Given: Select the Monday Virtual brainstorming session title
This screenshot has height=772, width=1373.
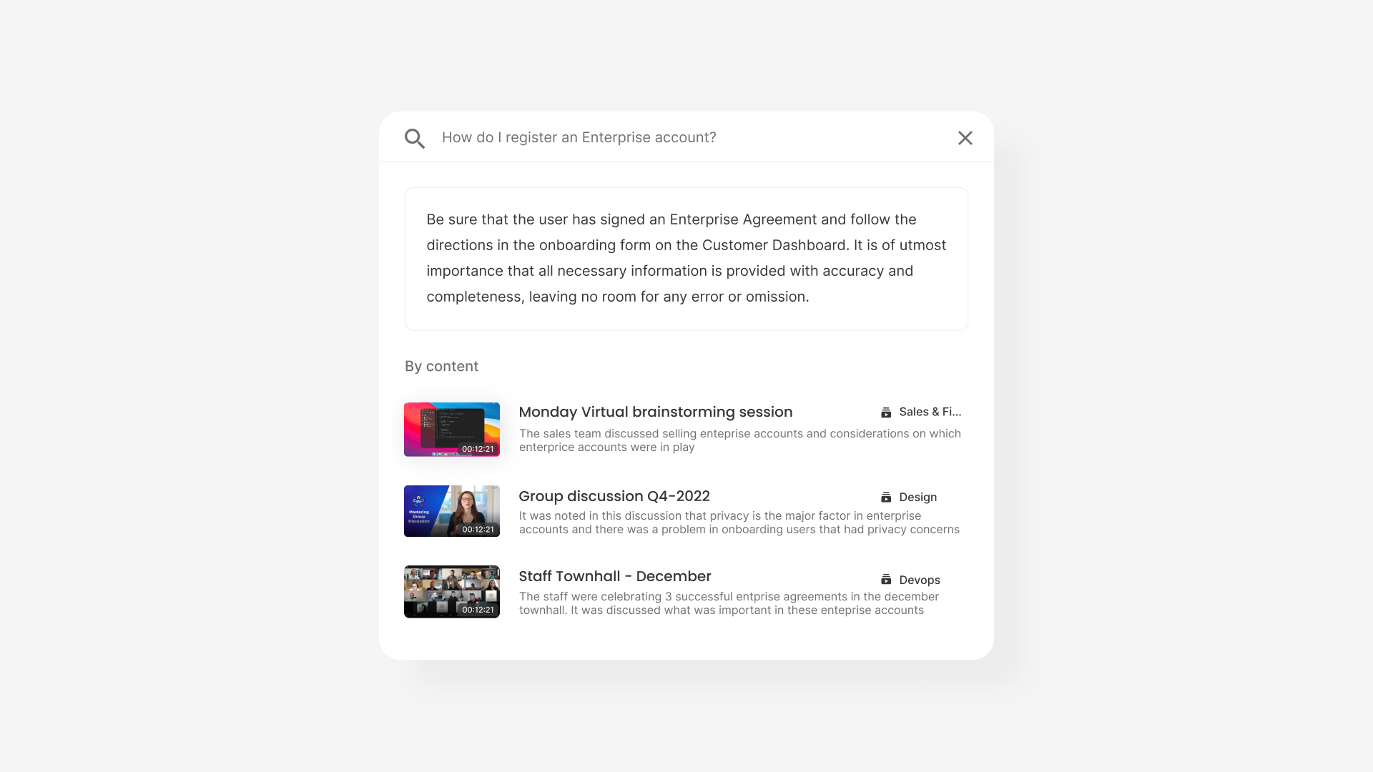Looking at the screenshot, I should point(655,412).
